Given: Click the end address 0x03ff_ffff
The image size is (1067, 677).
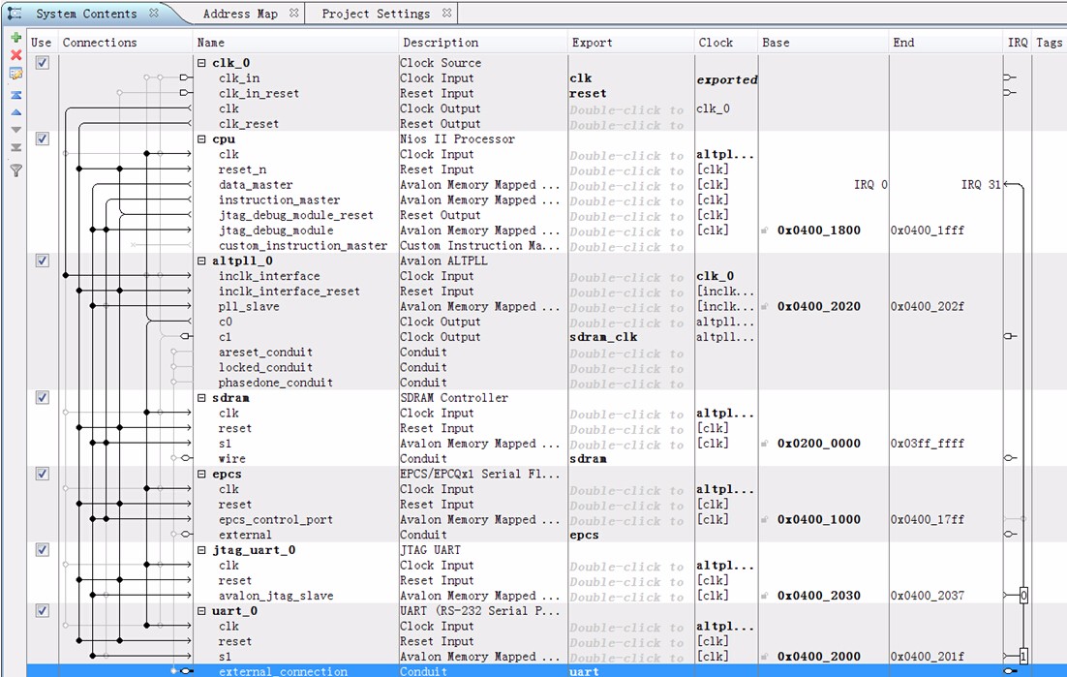Looking at the screenshot, I should coord(927,444).
